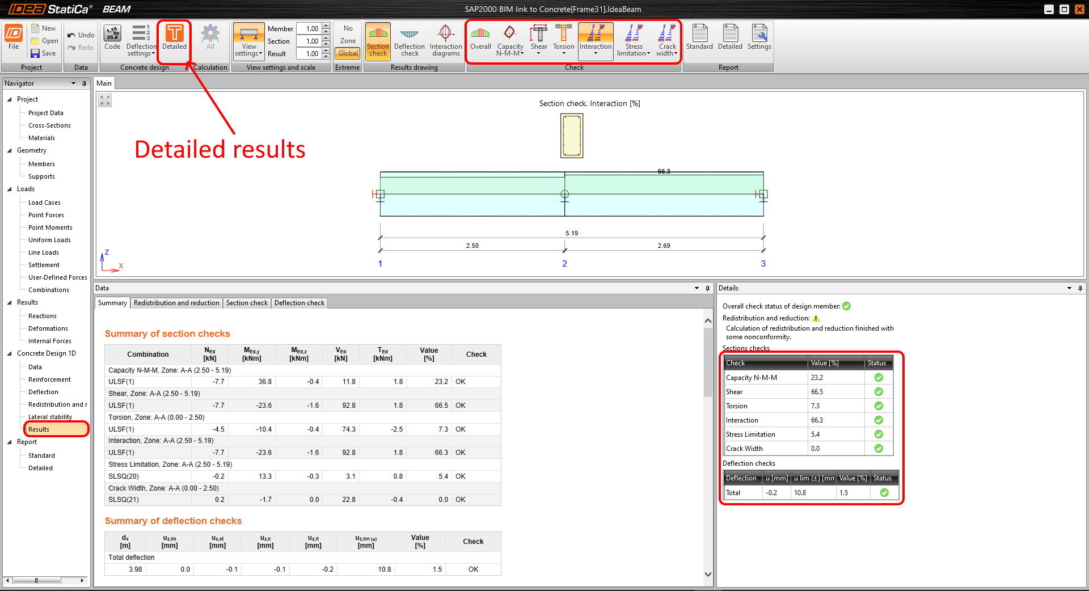Switch to the Redistribution and reduction tab
Viewport: 1089px width, 591px height.
click(x=176, y=302)
